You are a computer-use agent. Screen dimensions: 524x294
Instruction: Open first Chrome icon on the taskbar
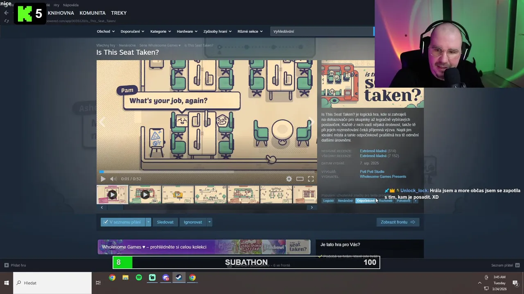click(x=112, y=278)
